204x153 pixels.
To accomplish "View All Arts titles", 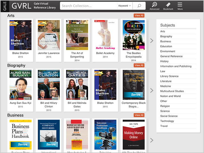I will pyautogui.click(x=139, y=16).
